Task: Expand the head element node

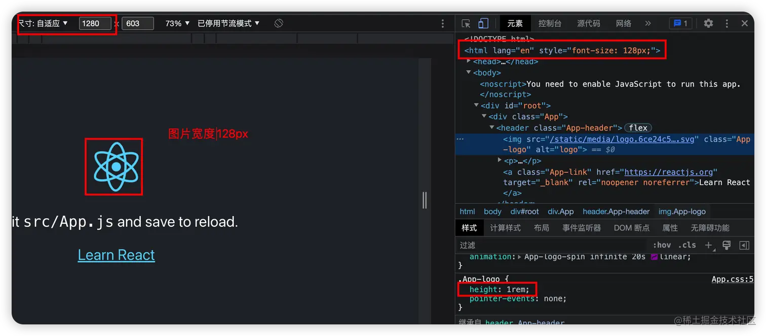Action: [x=469, y=61]
